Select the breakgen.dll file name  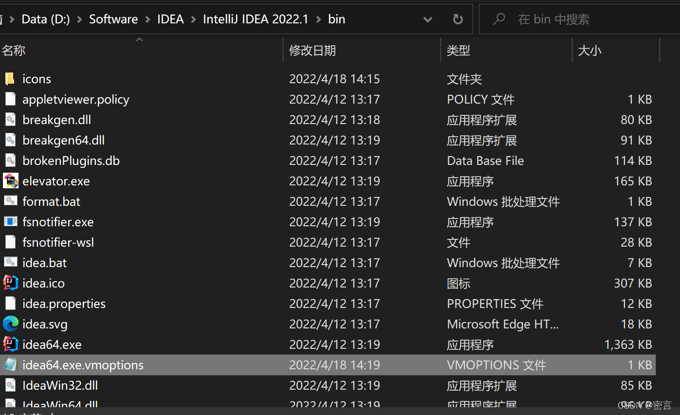tap(56, 120)
